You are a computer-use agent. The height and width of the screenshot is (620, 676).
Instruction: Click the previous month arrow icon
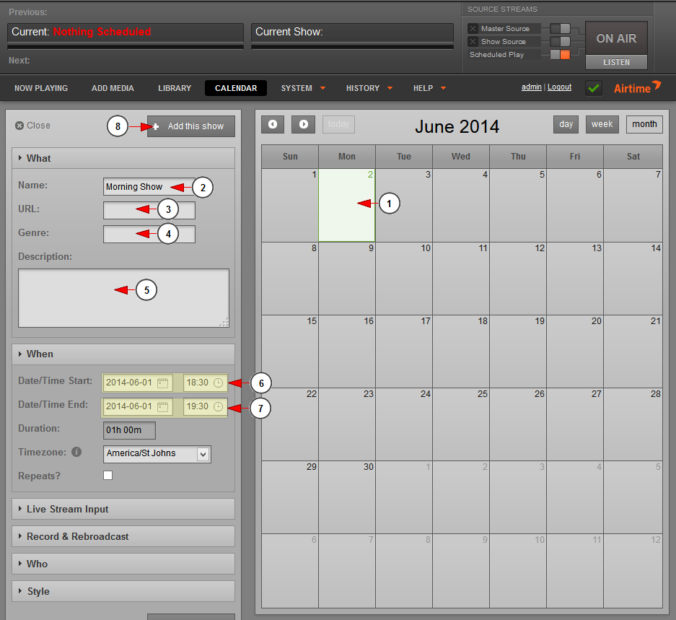(272, 124)
